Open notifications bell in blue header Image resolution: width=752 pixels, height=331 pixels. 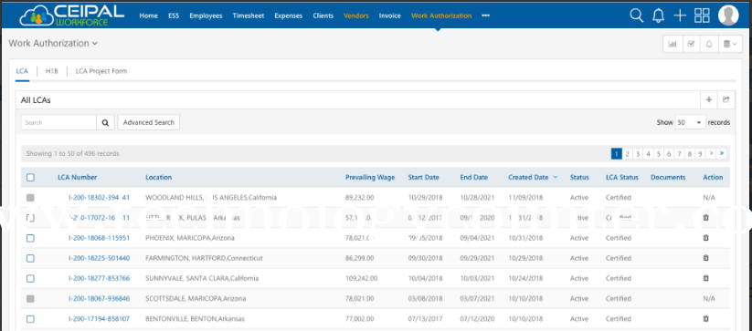658,16
